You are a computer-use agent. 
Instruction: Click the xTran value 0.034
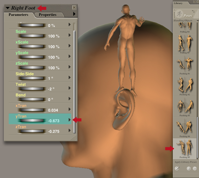coord(53,110)
